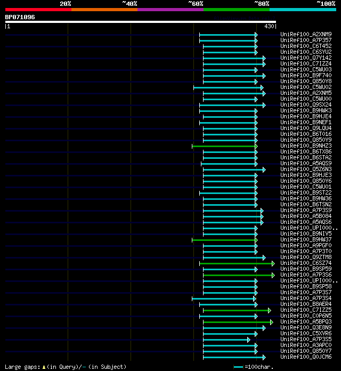Open the UniRef100_A7P3S9 entry
Image resolution: width=341 pixels, height=371 pixels.
pos(306,211)
